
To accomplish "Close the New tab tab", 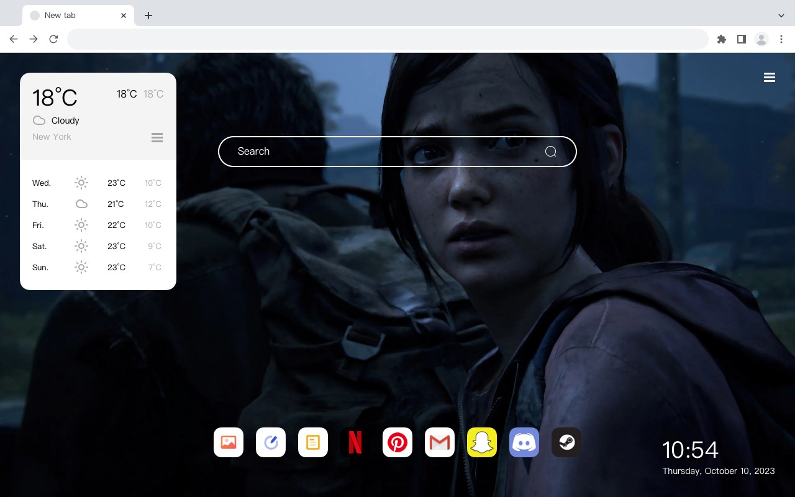I will (124, 16).
